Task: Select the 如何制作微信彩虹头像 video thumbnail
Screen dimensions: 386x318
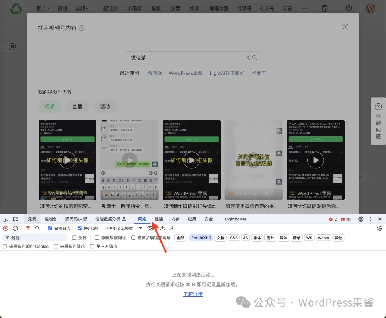Action: click(192, 160)
